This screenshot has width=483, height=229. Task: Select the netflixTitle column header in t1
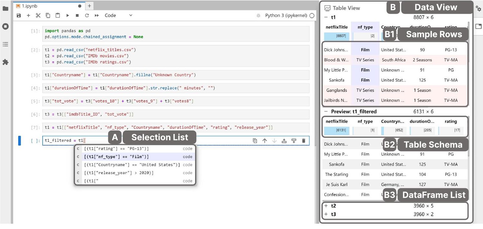click(336, 27)
